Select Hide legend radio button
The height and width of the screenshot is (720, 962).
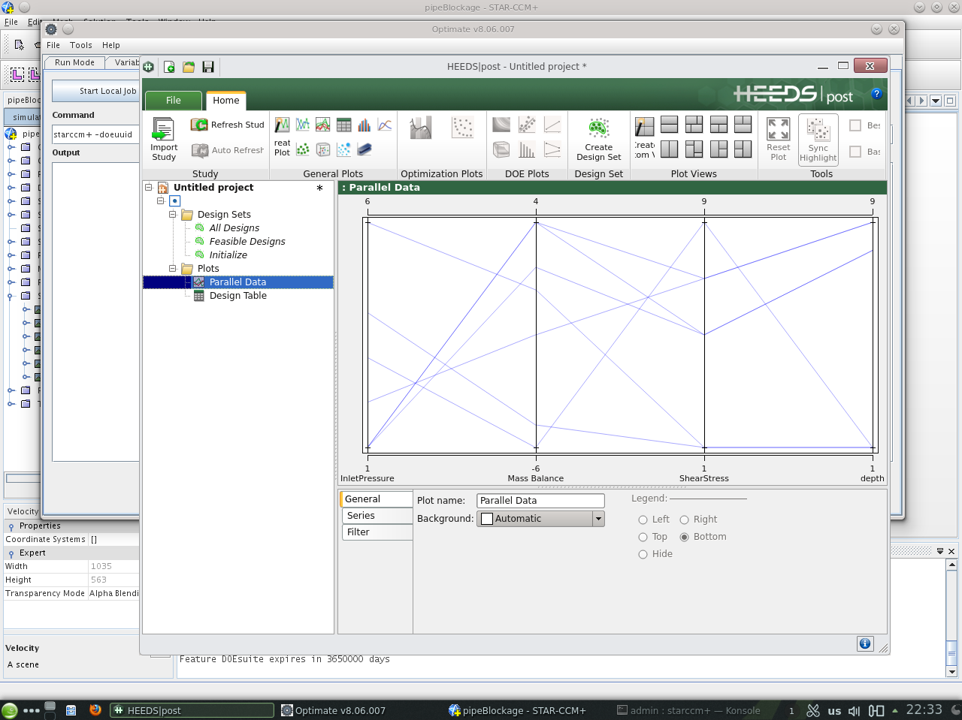[x=643, y=554]
